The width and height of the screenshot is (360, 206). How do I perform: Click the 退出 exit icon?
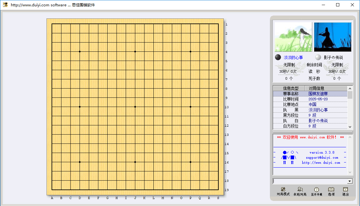coord(345,190)
